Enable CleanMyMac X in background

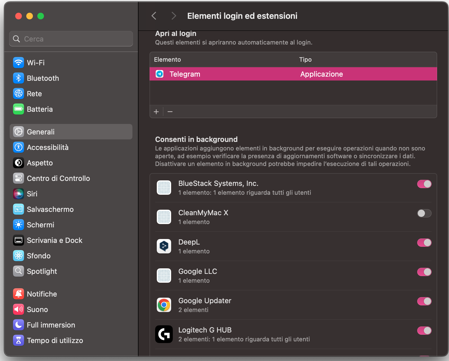(424, 213)
